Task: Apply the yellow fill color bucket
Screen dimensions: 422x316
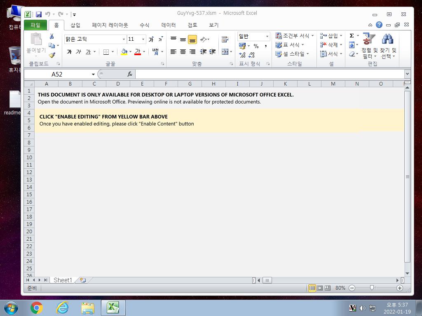Action: pos(124,51)
